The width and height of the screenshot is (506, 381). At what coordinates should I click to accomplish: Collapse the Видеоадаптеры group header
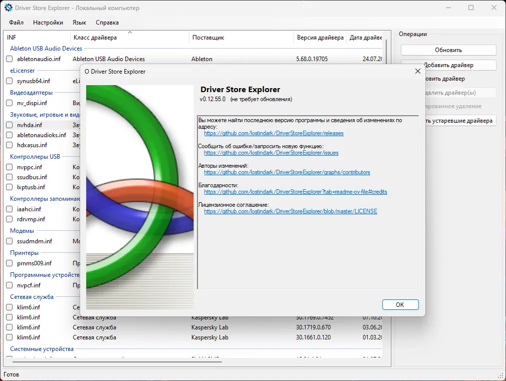pyautogui.click(x=31, y=93)
